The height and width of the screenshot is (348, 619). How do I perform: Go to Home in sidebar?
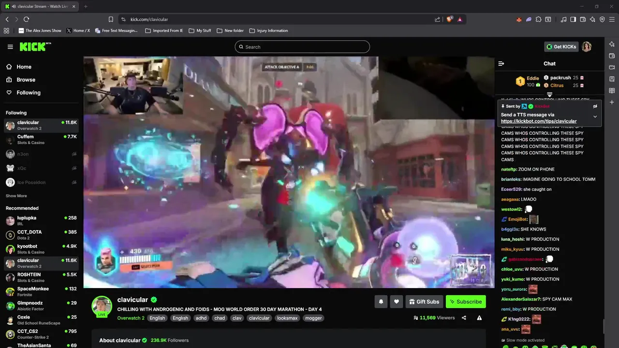coord(18,67)
